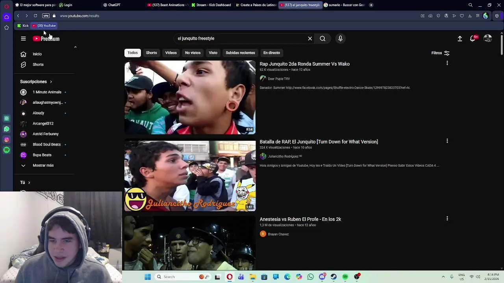
Task: Go back in browser history
Action: 18,16
